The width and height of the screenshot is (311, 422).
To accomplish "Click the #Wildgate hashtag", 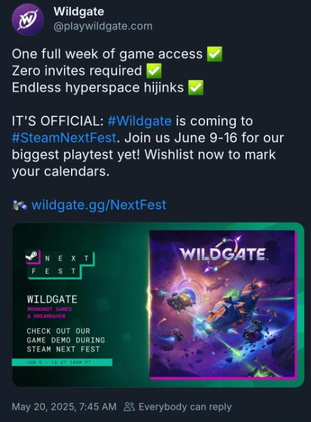I will [139, 121].
